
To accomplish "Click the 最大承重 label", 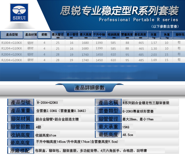I will click(108, 127).
